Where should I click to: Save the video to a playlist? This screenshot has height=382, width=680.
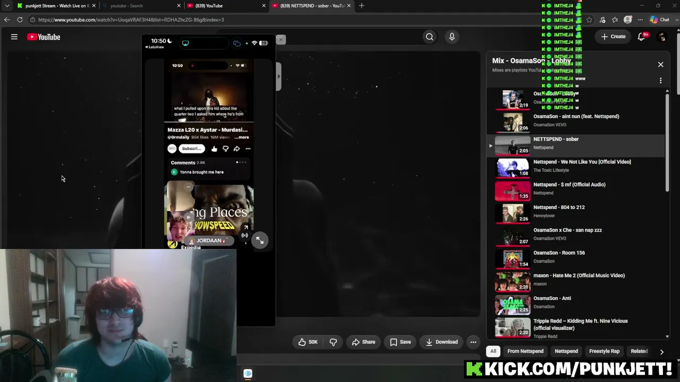tap(401, 342)
